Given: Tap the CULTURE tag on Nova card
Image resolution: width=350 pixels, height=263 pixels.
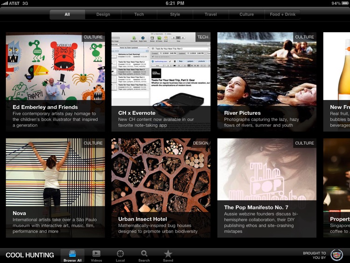Looking at the screenshot, I should pos(93,143).
